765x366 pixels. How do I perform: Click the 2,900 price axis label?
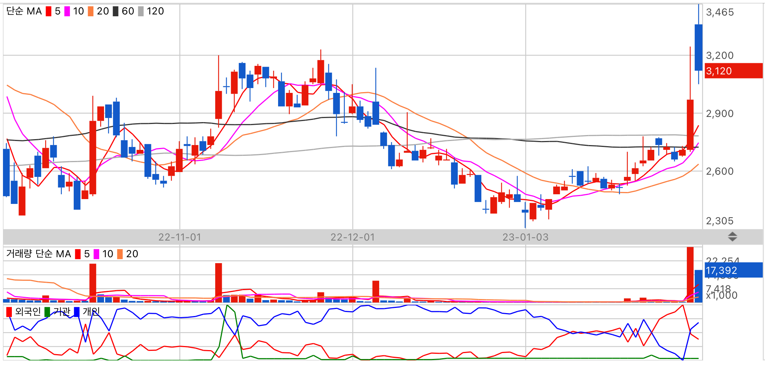point(720,114)
